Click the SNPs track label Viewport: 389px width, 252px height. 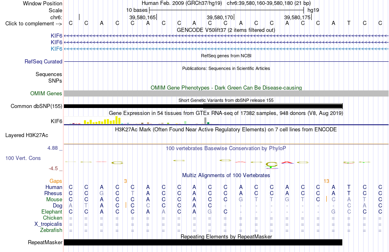point(55,81)
